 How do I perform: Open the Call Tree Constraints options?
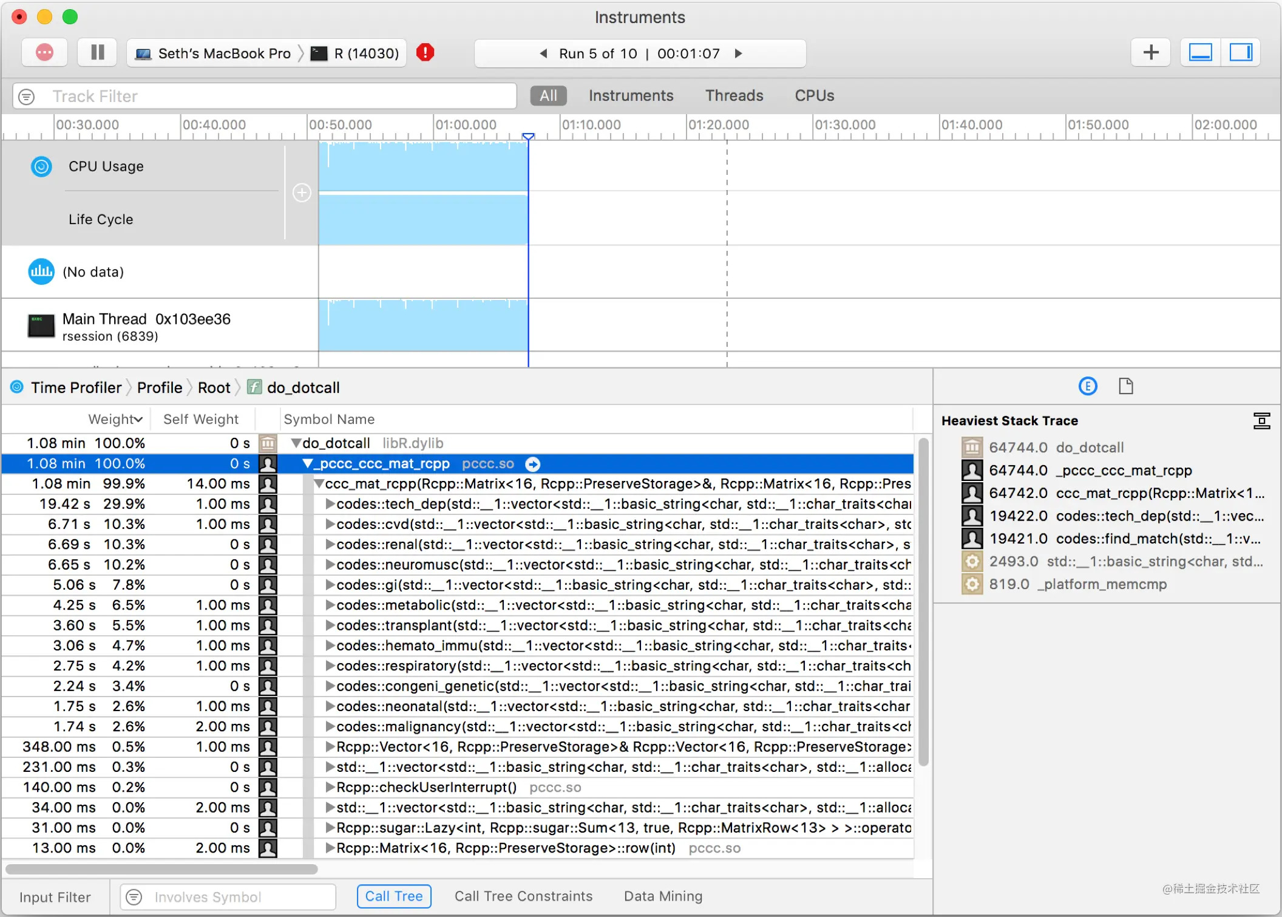click(x=523, y=896)
